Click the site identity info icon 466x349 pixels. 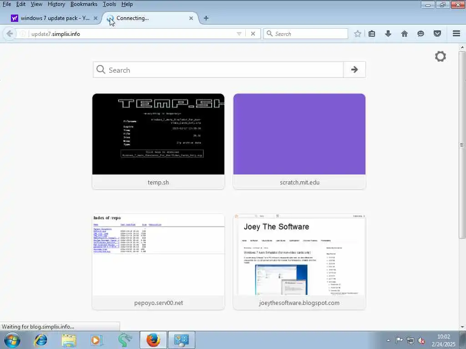point(23,34)
